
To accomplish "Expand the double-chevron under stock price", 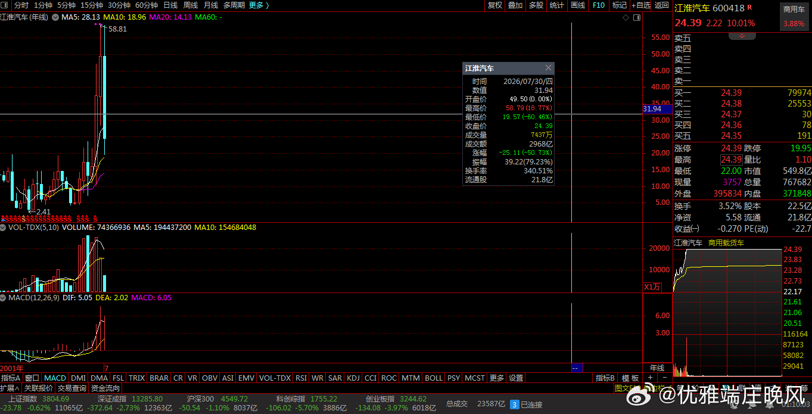I will coord(742,36).
